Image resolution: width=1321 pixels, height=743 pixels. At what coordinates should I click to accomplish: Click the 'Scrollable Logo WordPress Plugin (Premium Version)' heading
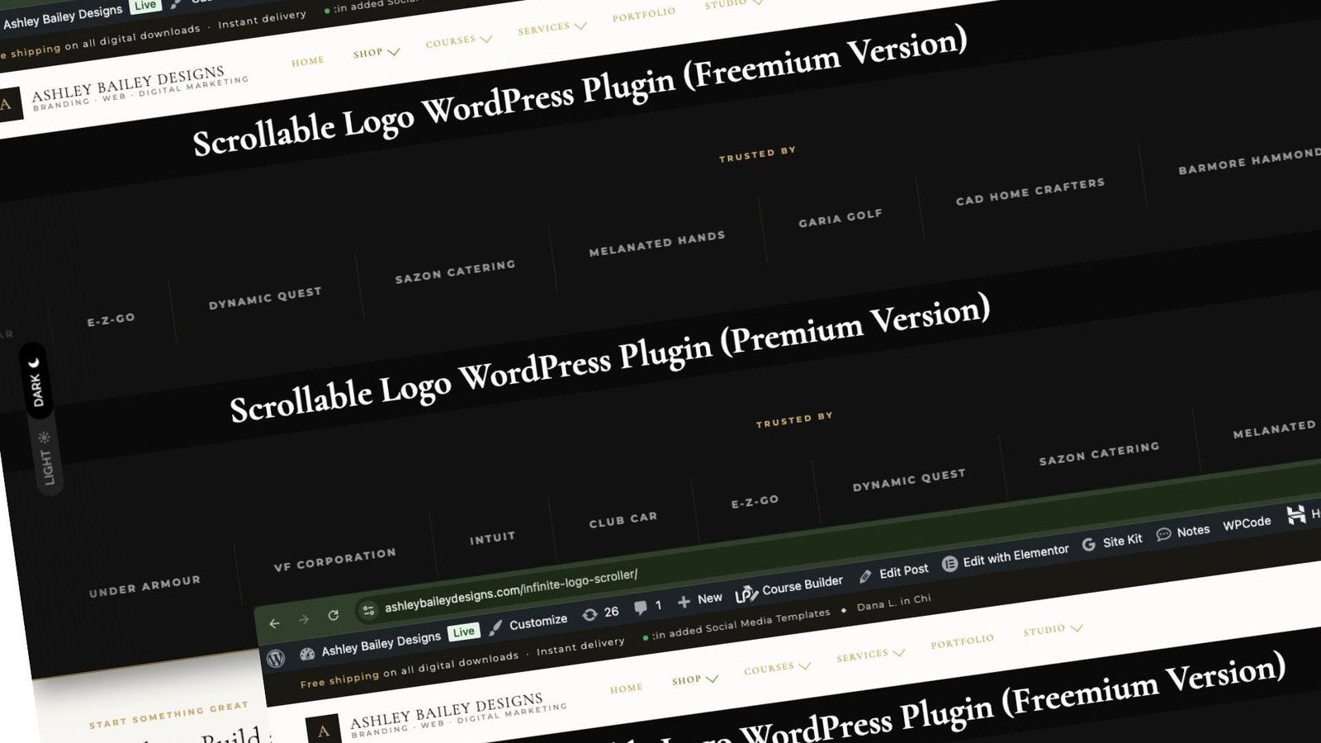tap(610, 357)
